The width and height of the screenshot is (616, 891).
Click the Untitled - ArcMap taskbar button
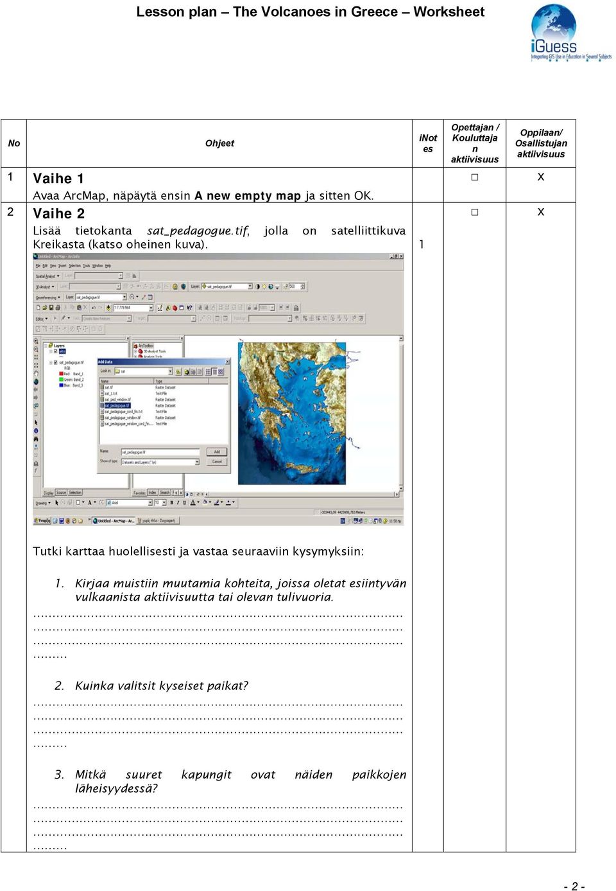click(114, 520)
